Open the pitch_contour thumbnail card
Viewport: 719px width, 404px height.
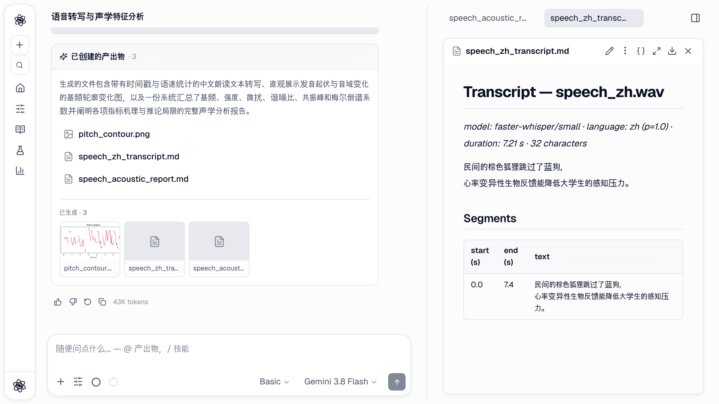click(x=90, y=249)
